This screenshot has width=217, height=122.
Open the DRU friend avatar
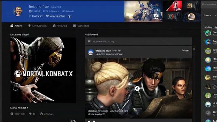point(208,87)
